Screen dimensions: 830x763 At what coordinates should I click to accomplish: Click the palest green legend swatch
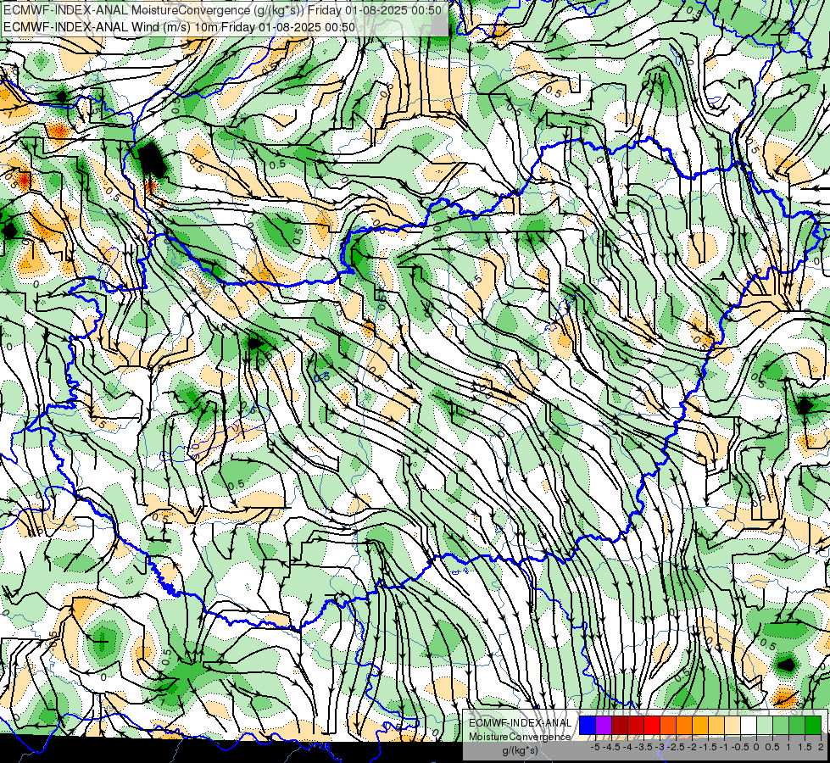pos(765,726)
